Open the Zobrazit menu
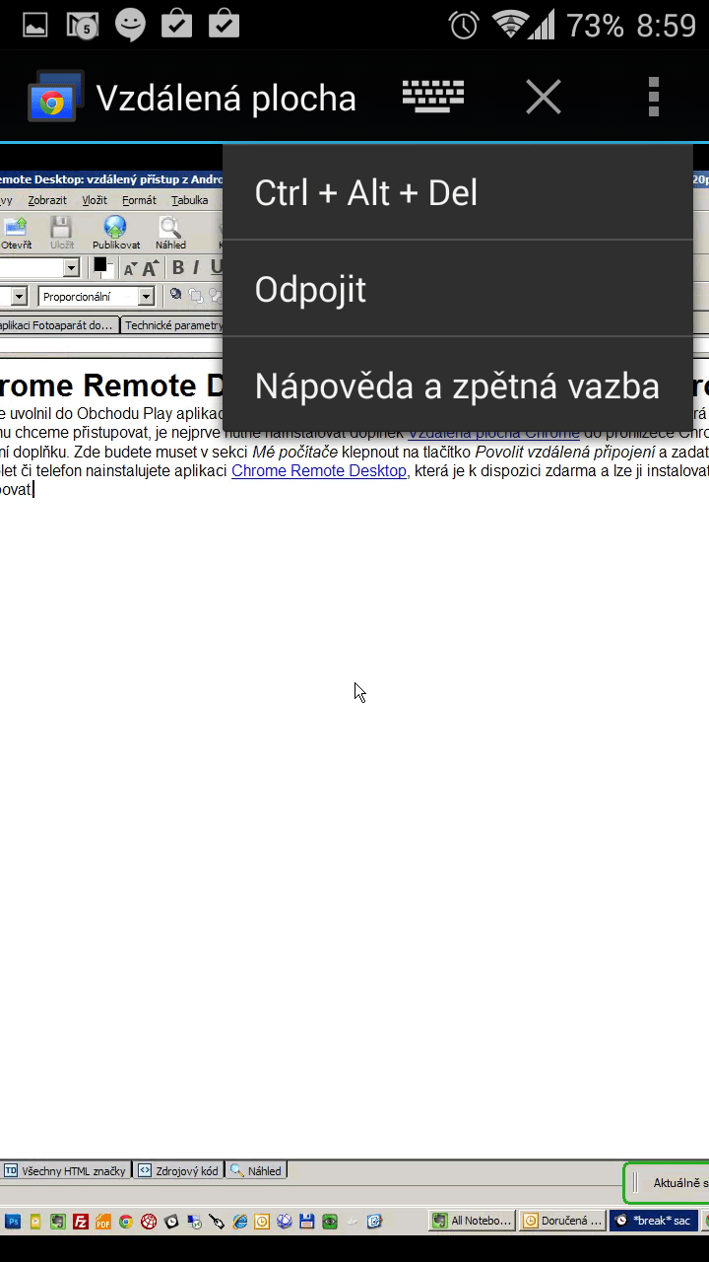The width and height of the screenshot is (709, 1262). pos(47,200)
